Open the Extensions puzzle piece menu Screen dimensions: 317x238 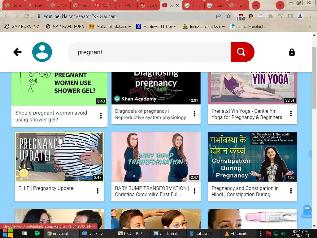(271, 16)
